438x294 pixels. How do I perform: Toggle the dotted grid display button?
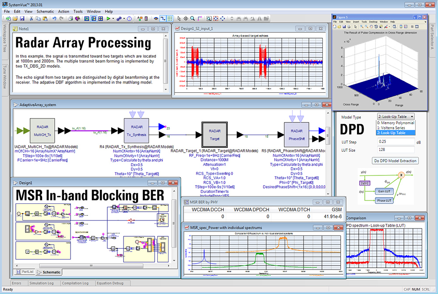tap(170, 18)
